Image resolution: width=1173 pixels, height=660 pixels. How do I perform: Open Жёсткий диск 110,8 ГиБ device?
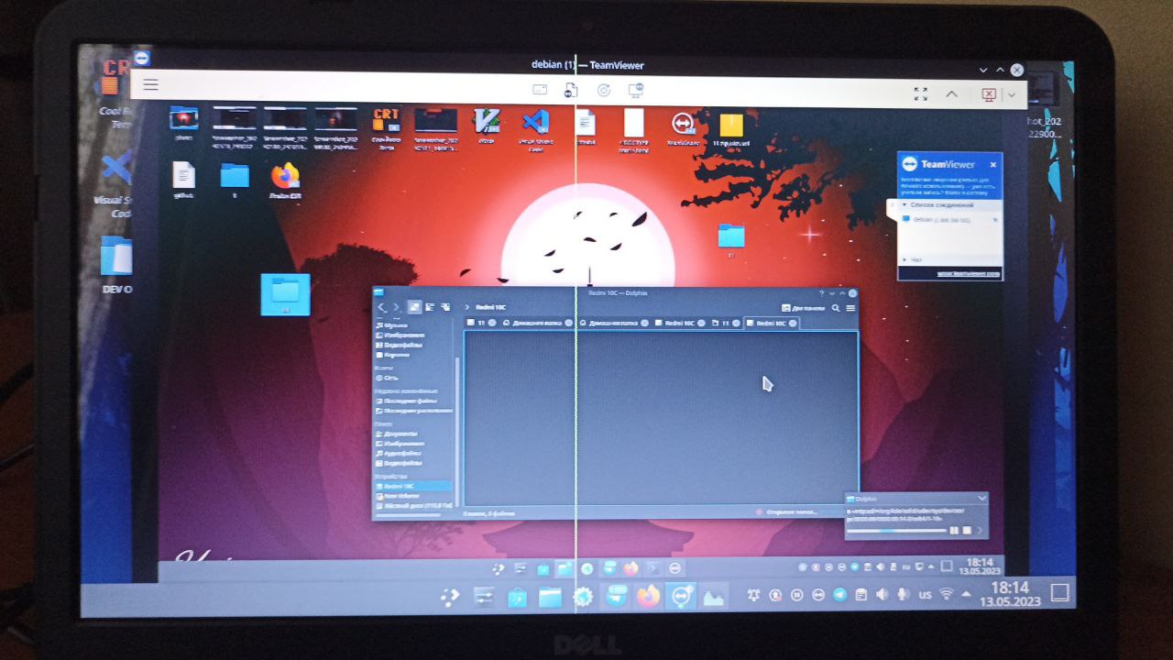(414, 506)
